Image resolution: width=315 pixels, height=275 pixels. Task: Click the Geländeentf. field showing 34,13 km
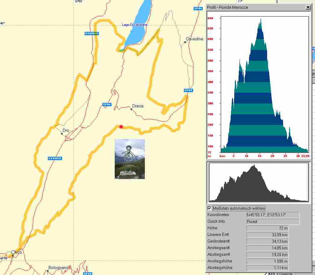[267, 241]
